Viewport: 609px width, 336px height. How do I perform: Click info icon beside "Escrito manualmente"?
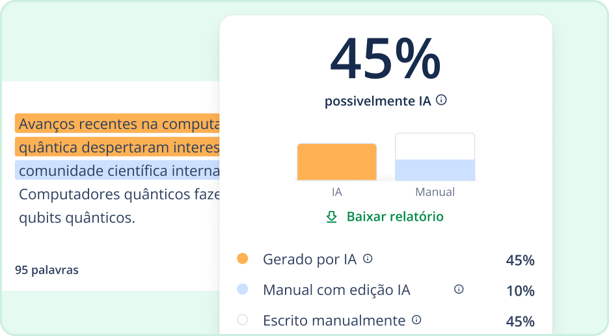416,320
